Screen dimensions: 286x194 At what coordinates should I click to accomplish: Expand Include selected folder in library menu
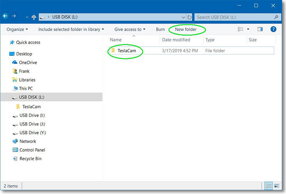(71, 29)
